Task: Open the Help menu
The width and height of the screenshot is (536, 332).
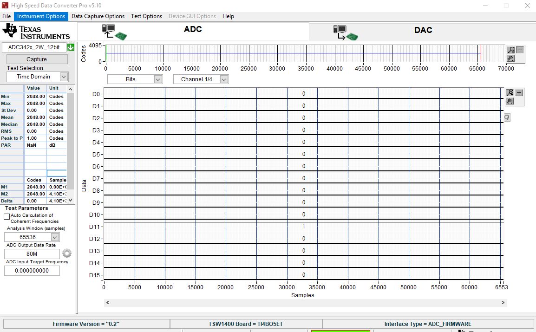Action: pos(228,16)
